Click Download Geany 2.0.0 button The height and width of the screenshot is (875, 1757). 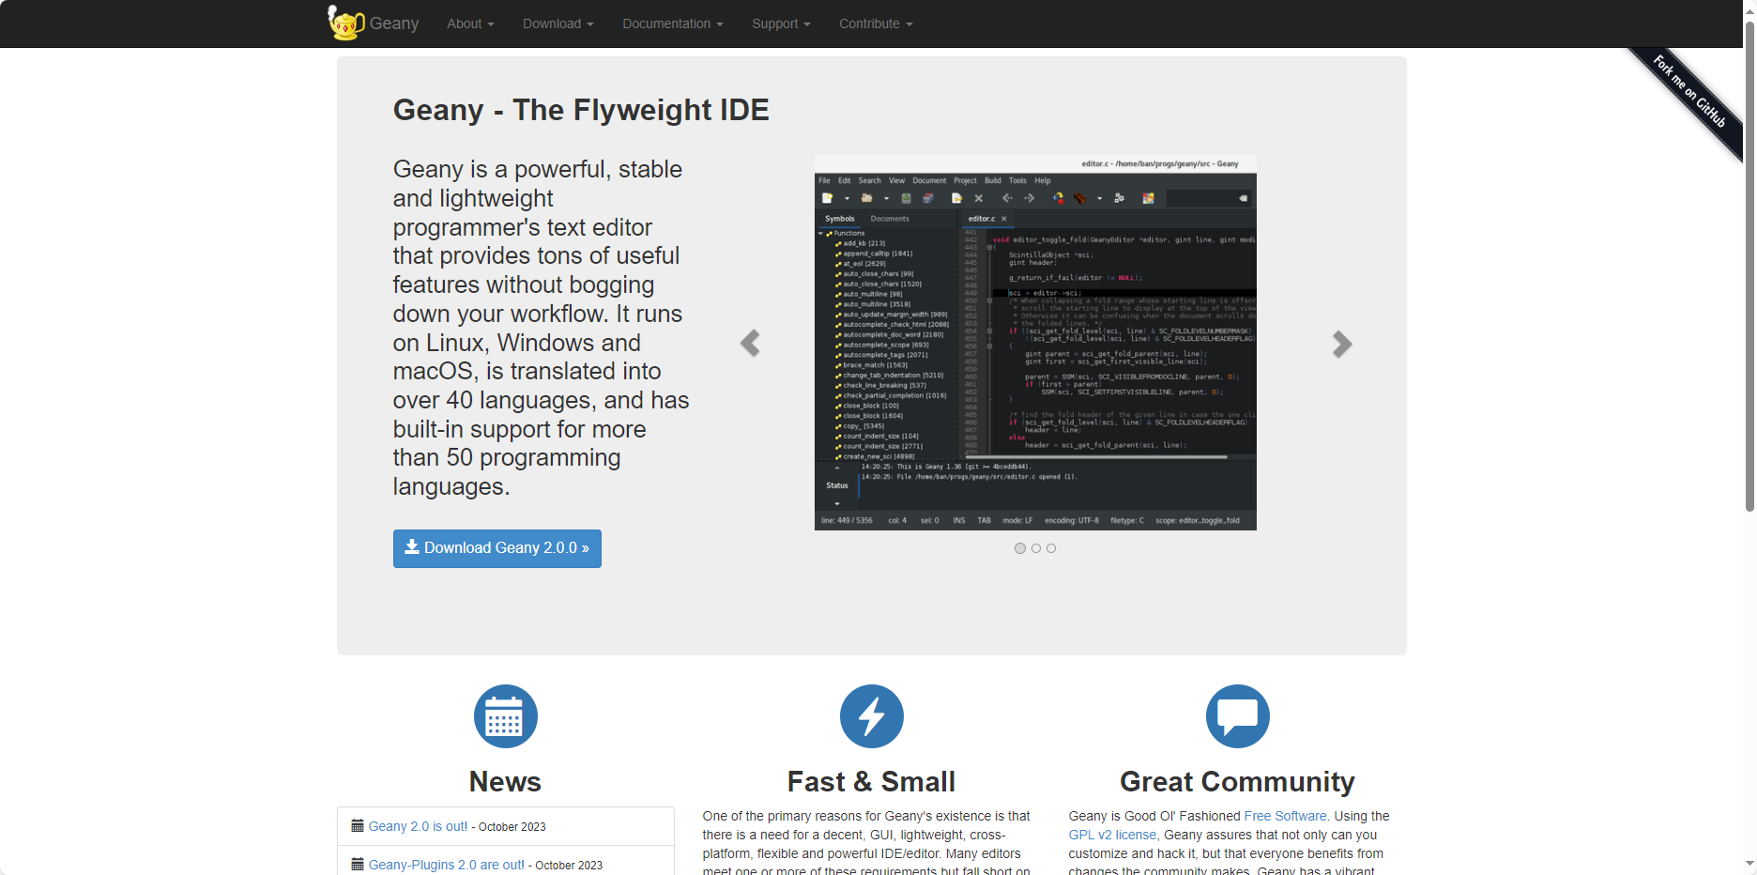tap(497, 548)
